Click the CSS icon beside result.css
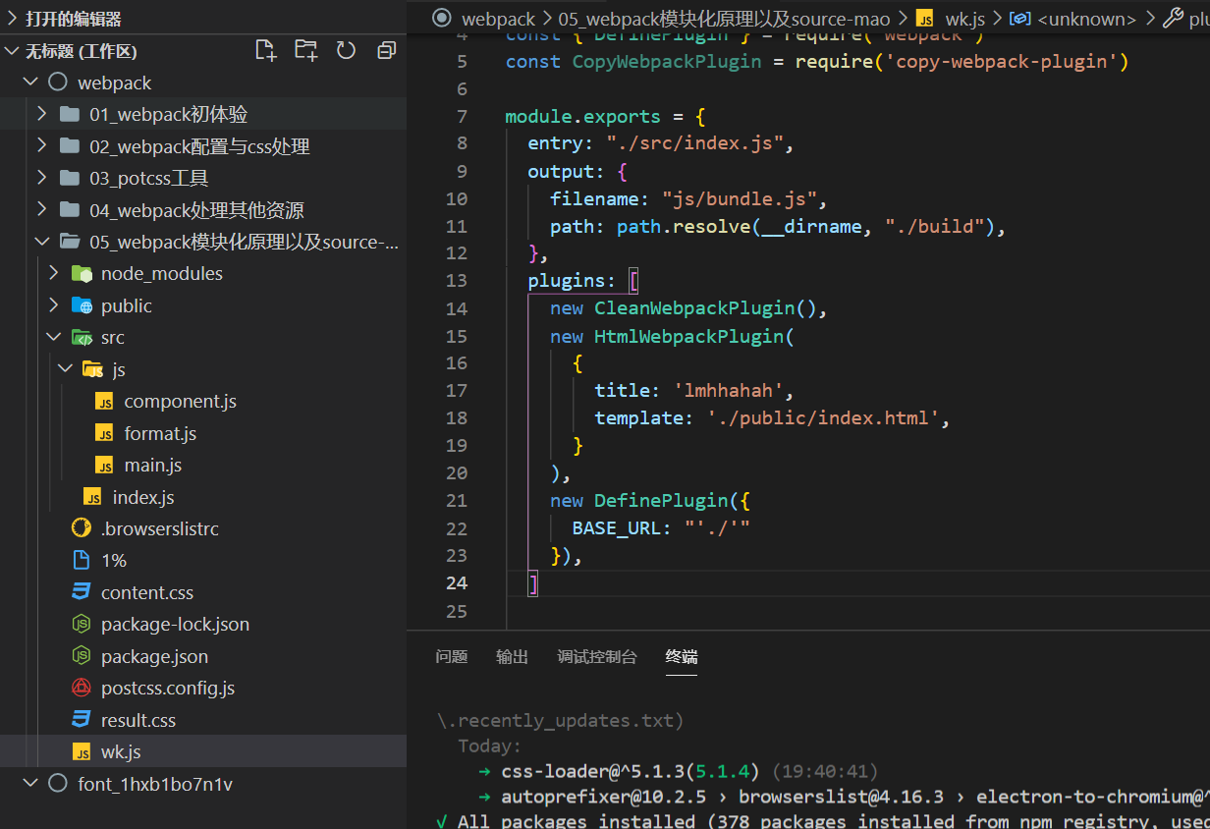The height and width of the screenshot is (829, 1210). click(x=82, y=720)
